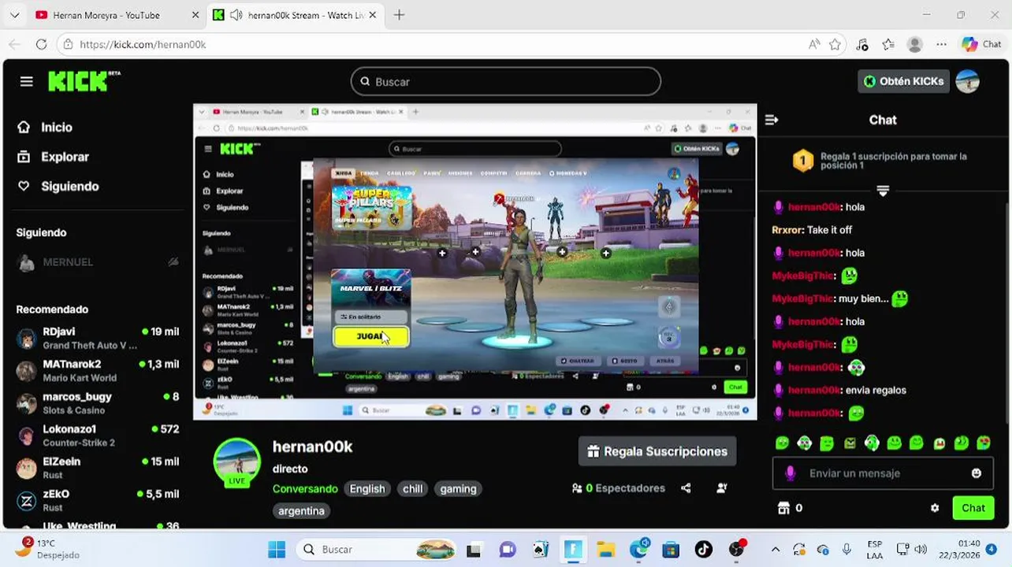Click the hernan00k channel name
This screenshot has width=1012, height=567.
pos(312,447)
